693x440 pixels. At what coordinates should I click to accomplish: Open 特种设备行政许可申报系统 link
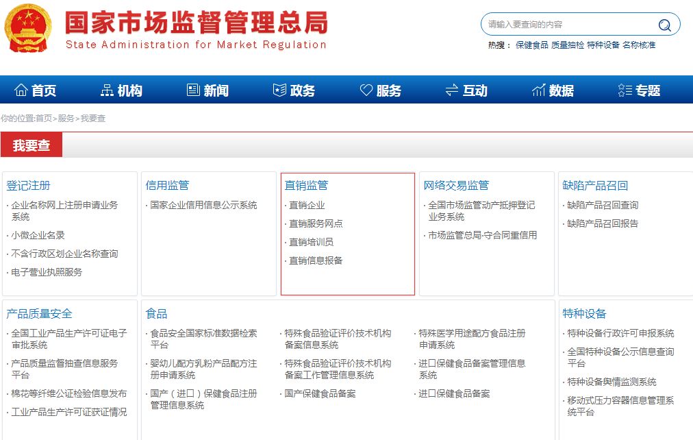coord(620,334)
